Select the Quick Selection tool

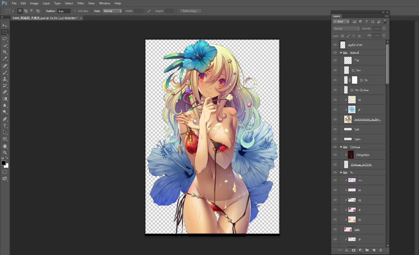click(x=5, y=46)
